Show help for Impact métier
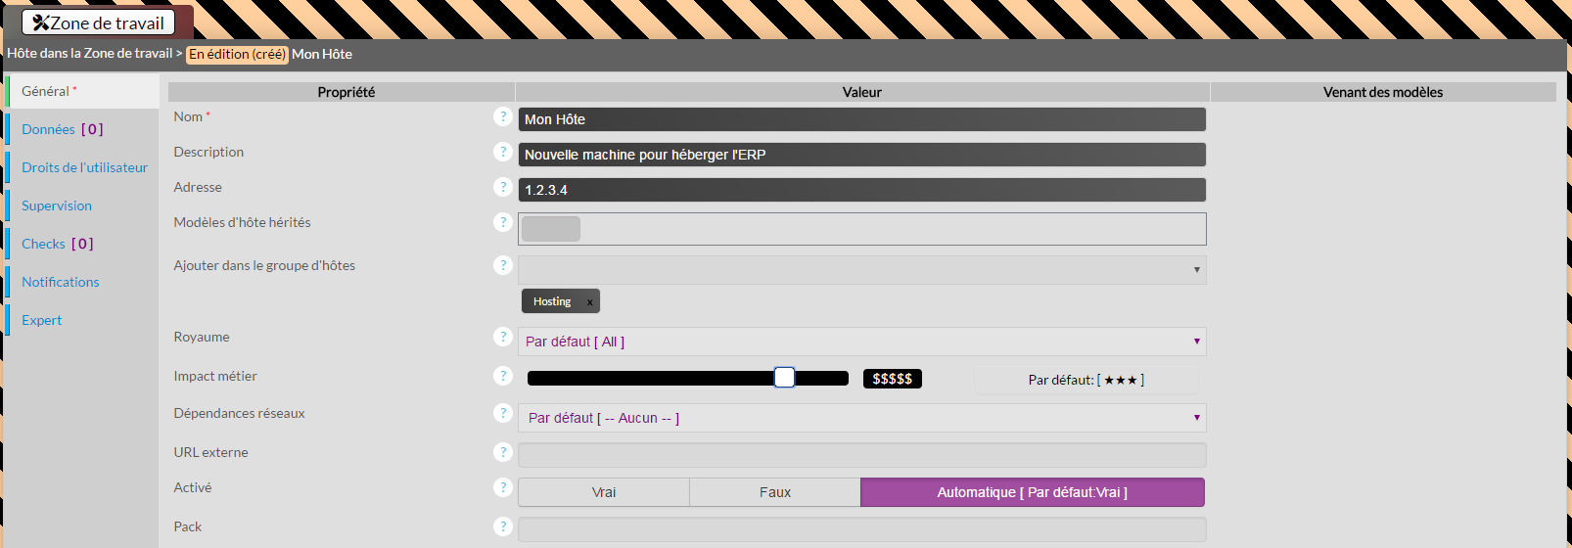This screenshot has height=548, width=1572. coord(503,377)
